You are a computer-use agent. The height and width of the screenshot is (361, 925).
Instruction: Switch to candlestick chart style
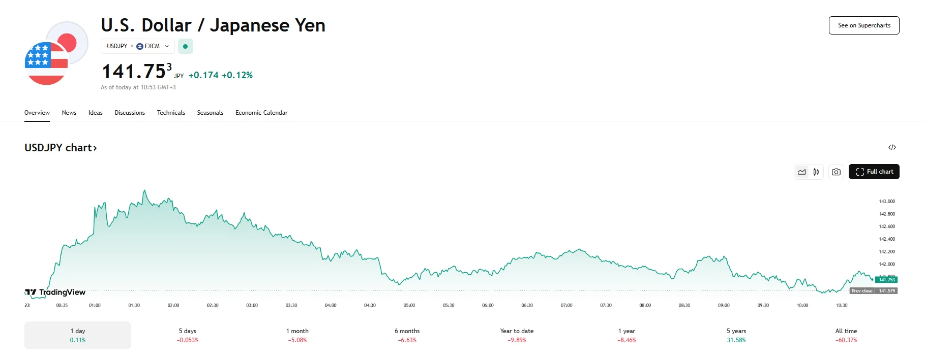(x=816, y=172)
